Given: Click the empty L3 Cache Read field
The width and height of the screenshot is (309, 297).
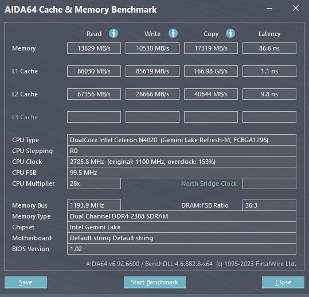Looking at the screenshot, I should 94,117.
